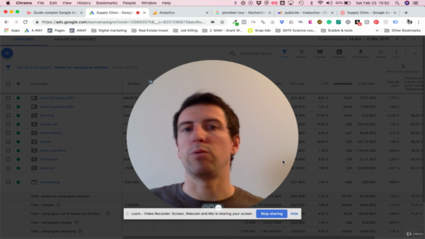Screen dimensions: 425x239
Task: Open the date range dropdown arrow
Action: [x=397, y=39]
